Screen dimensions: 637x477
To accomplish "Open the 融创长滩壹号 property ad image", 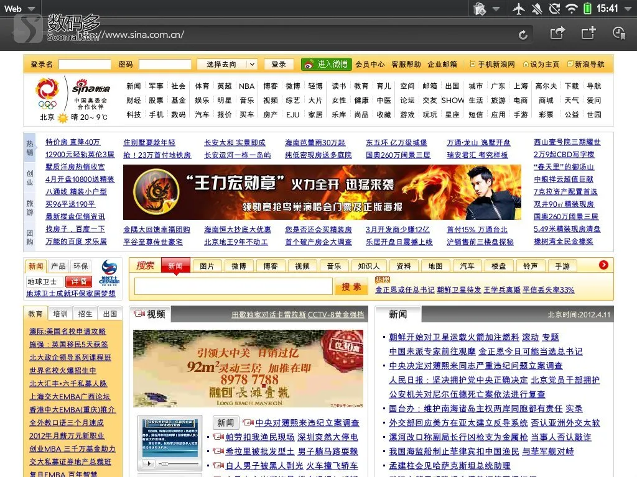I will point(248,369).
